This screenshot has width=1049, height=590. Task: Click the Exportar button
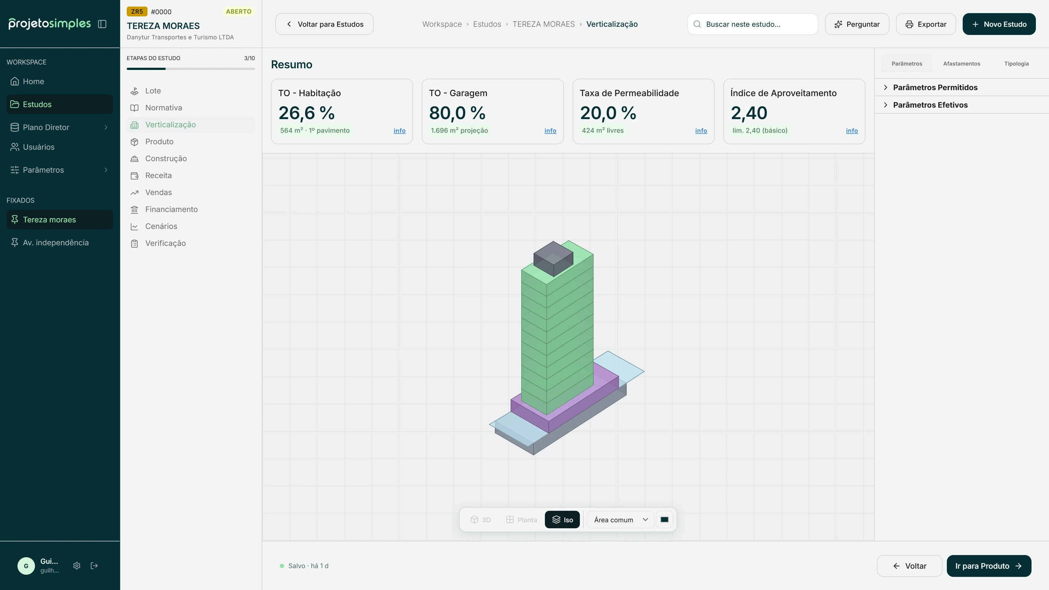[x=926, y=24]
